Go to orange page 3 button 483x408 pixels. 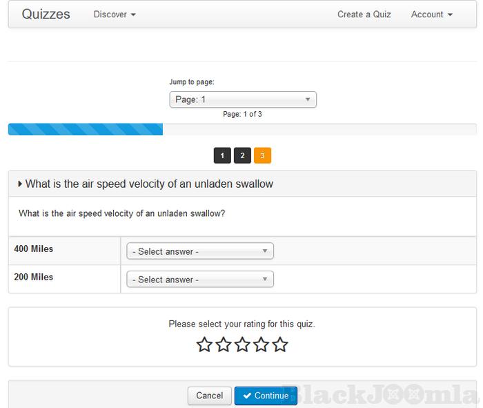pos(262,156)
